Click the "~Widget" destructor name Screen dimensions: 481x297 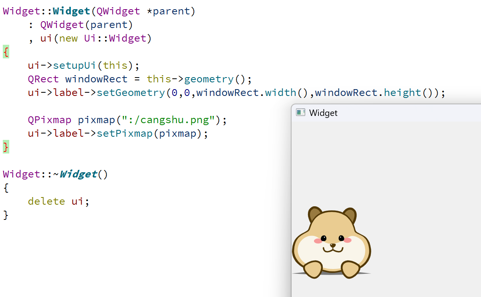point(75,174)
